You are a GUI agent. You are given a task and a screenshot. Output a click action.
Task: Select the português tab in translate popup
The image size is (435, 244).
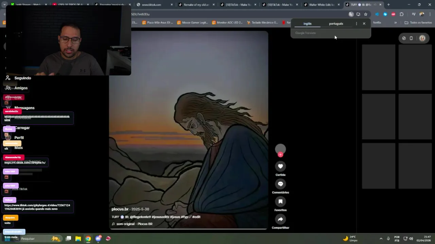click(336, 24)
